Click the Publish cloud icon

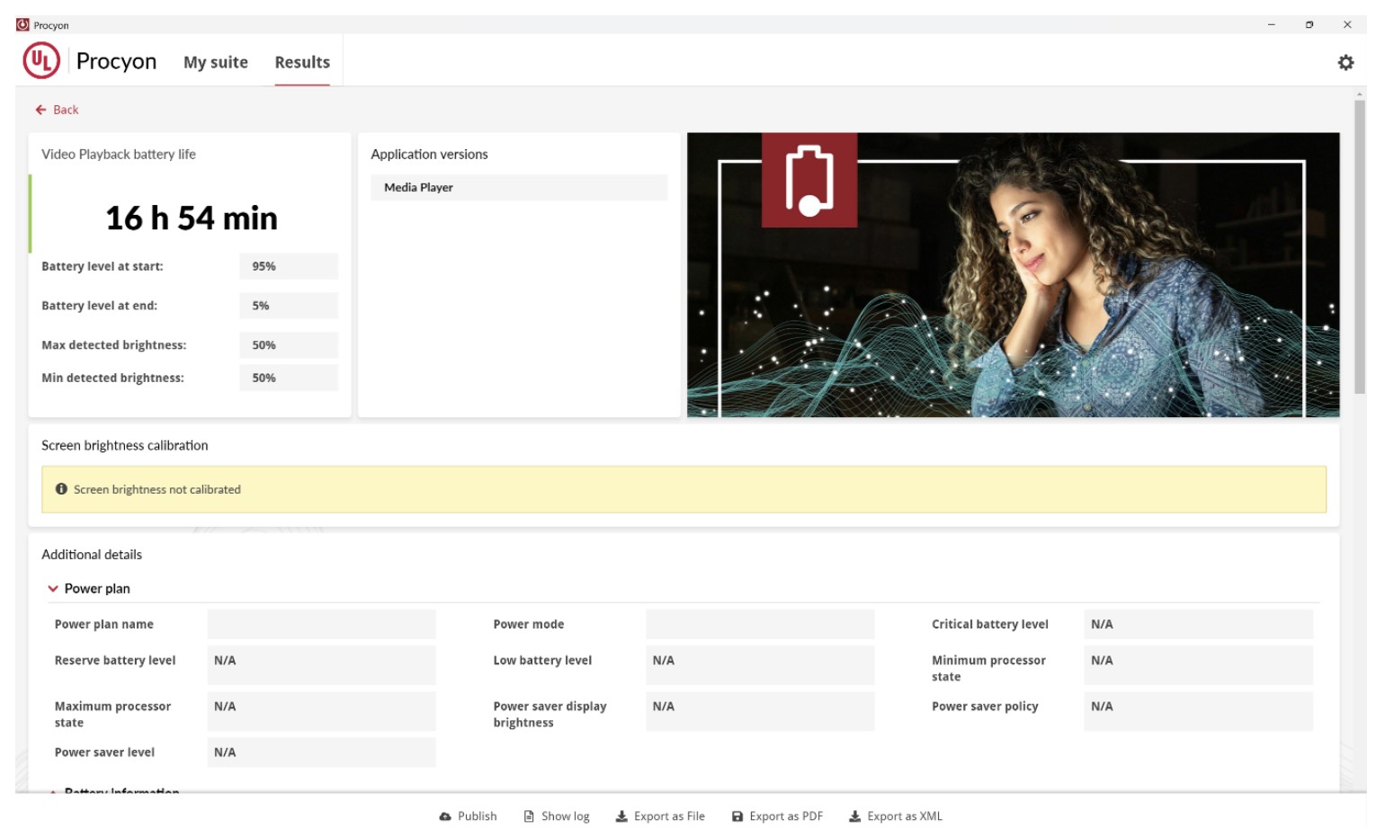(x=445, y=816)
